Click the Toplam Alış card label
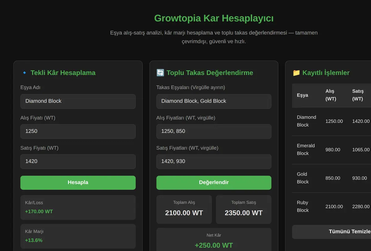 pyautogui.click(x=184, y=203)
